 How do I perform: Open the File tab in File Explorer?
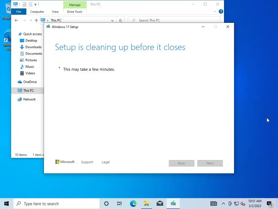coord(19,12)
